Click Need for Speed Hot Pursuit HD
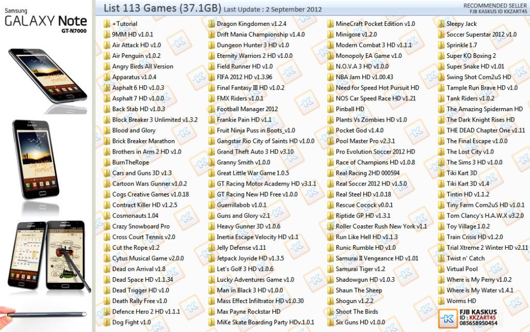Image resolution: width=530 pixels, height=332 pixels. click(x=377, y=88)
